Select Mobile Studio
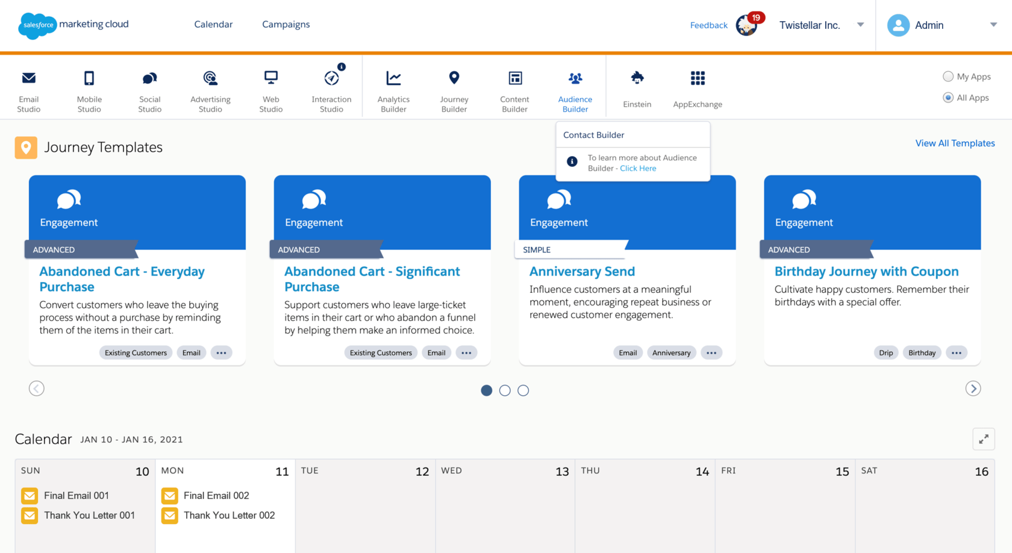 (x=89, y=90)
